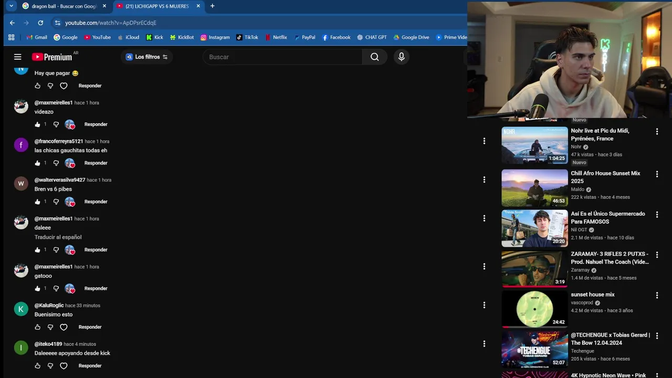
Task: Click into the Buscar search field
Action: point(282,57)
